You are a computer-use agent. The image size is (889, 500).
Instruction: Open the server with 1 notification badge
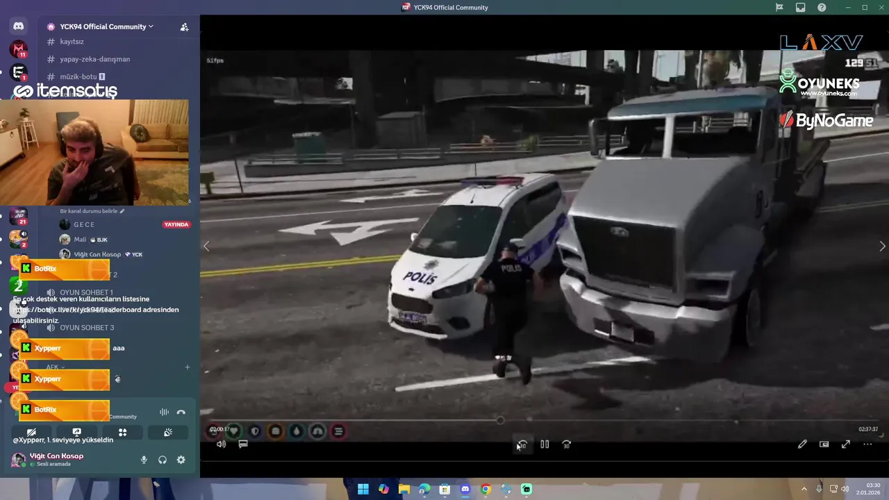click(19, 72)
